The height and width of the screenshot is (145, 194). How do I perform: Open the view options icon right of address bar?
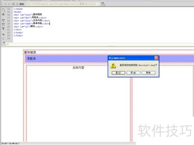click(103, 4)
